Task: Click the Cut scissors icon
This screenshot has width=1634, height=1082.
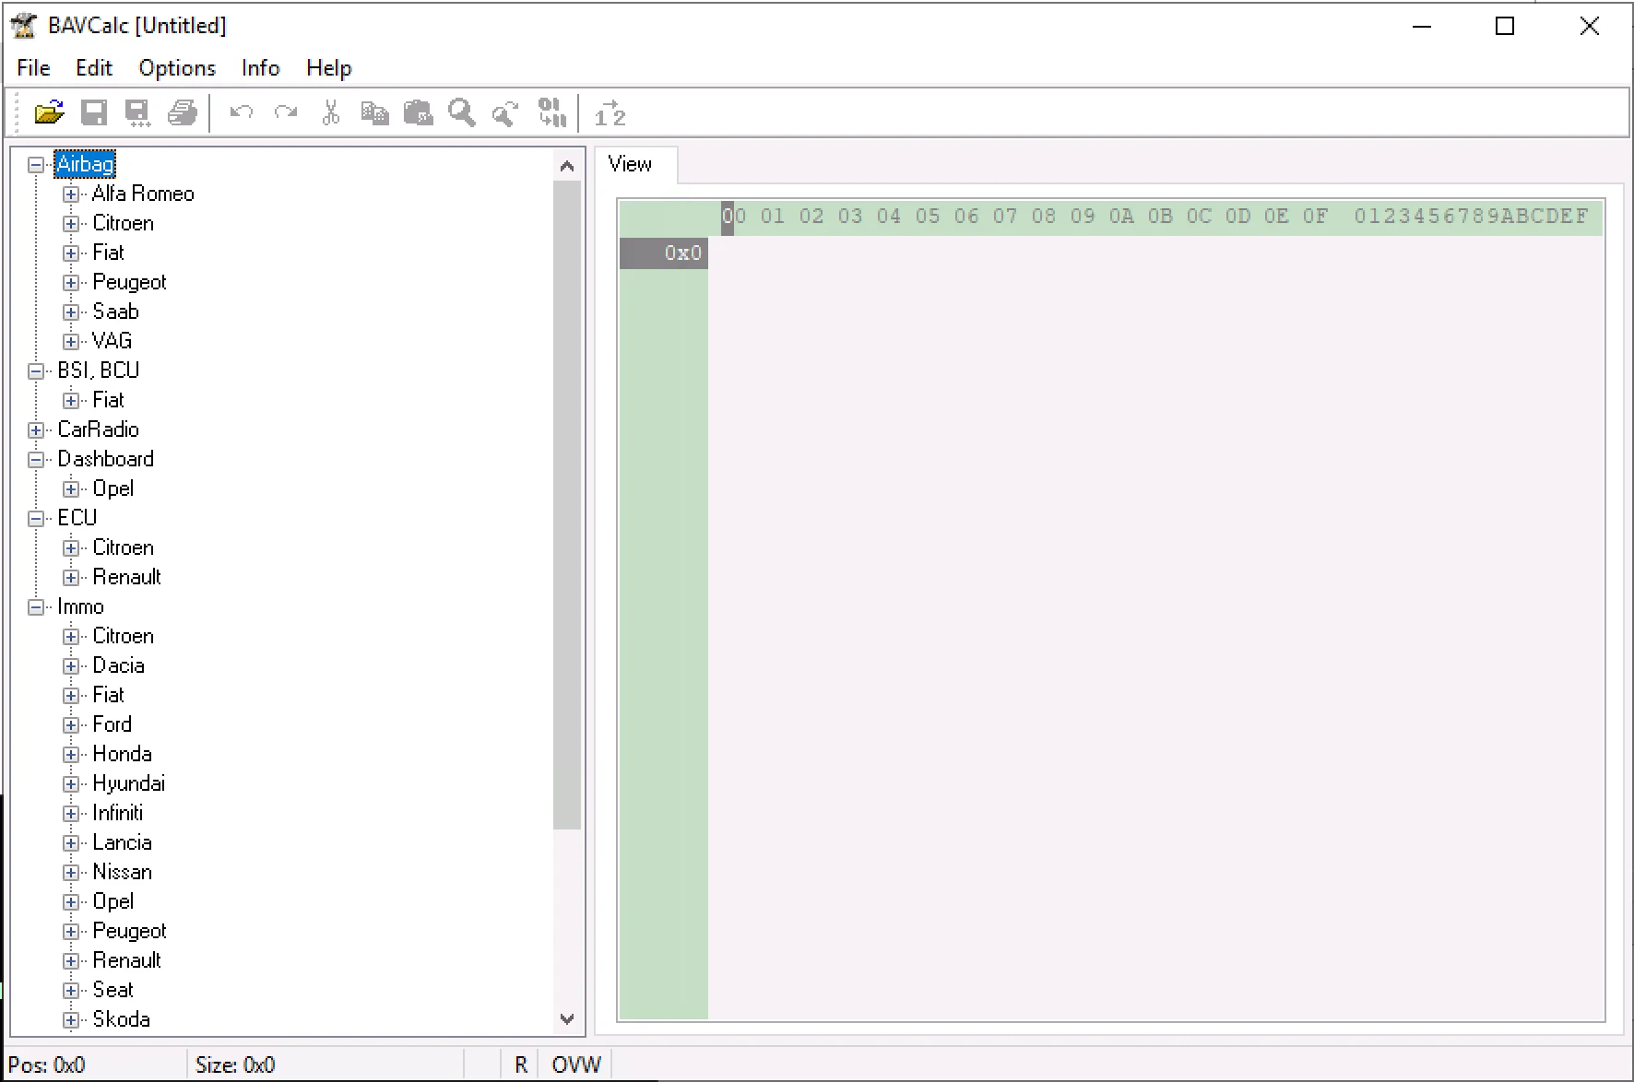Action: [x=330, y=113]
